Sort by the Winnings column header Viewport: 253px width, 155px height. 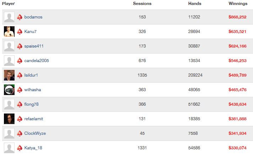(238, 4)
